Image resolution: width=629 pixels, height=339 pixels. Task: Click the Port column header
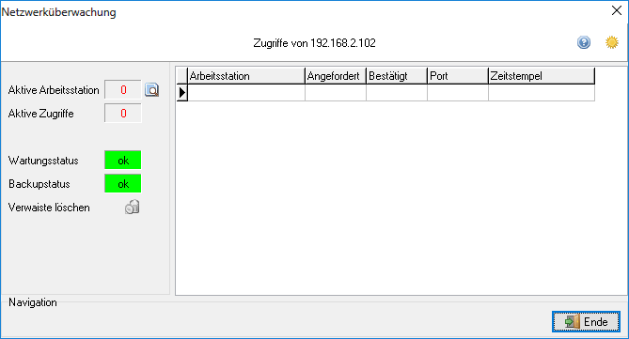pos(458,76)
